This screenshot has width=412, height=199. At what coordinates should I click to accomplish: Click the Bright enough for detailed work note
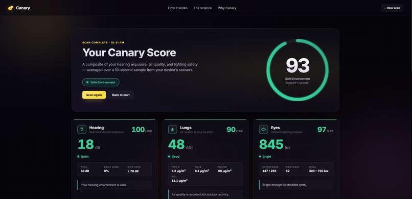[296, 185]
